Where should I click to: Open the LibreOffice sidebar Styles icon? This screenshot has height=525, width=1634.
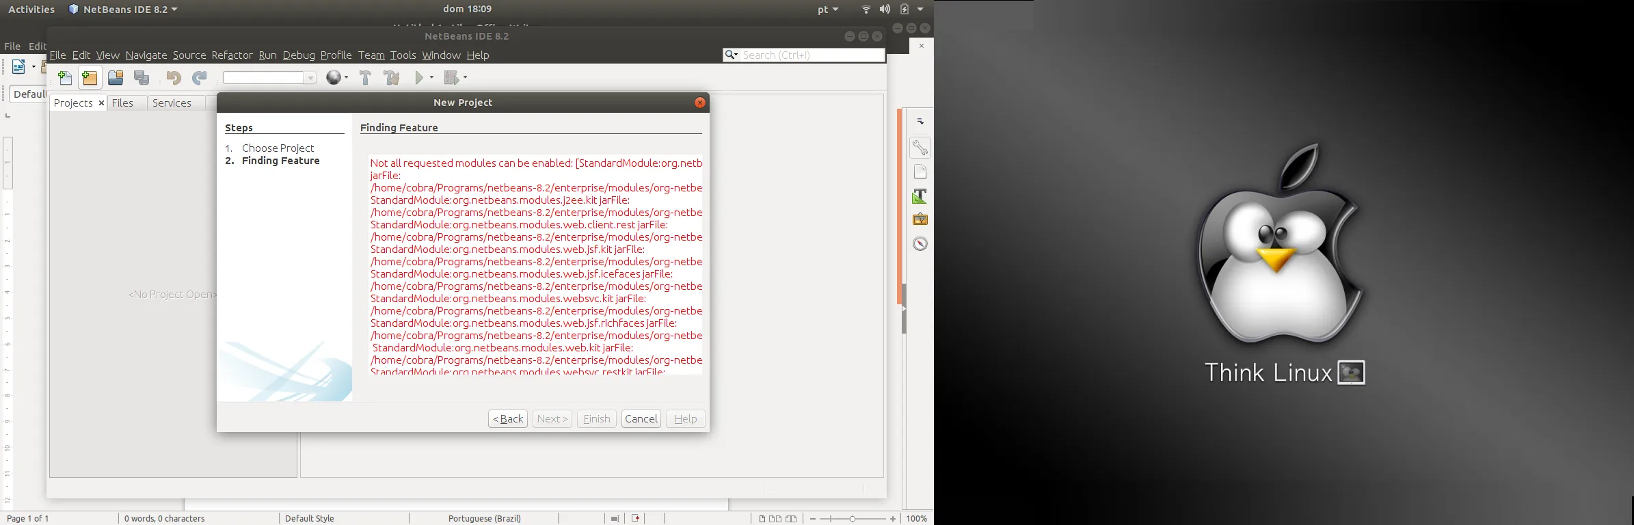click(x=920, y=196)
